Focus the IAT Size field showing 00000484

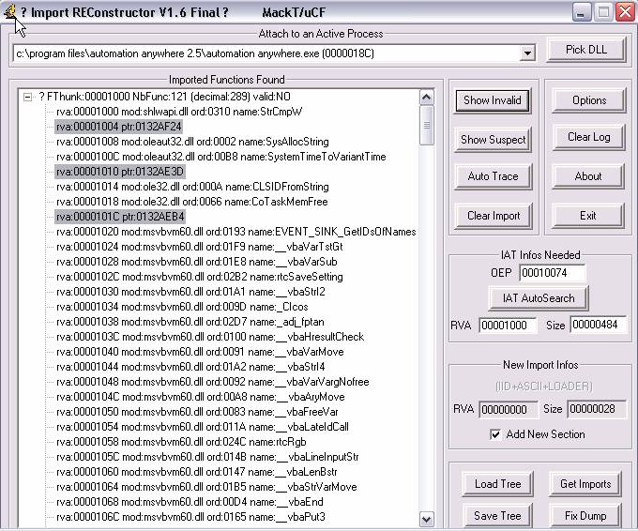[598, 325]
